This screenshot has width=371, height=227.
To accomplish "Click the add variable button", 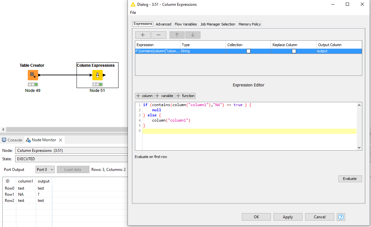I will pyautogui.click(x=164, y=96).
